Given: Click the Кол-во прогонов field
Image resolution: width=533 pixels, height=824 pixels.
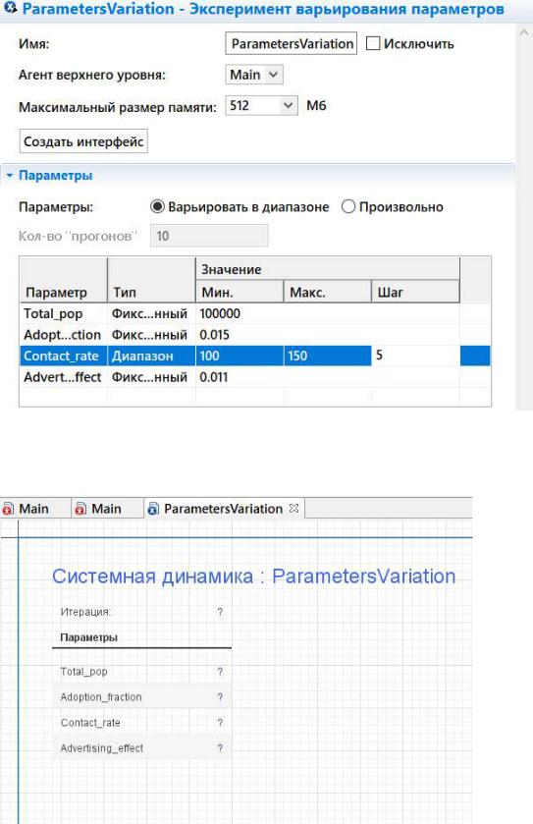Looking at the screenshot, I should 209,236.
